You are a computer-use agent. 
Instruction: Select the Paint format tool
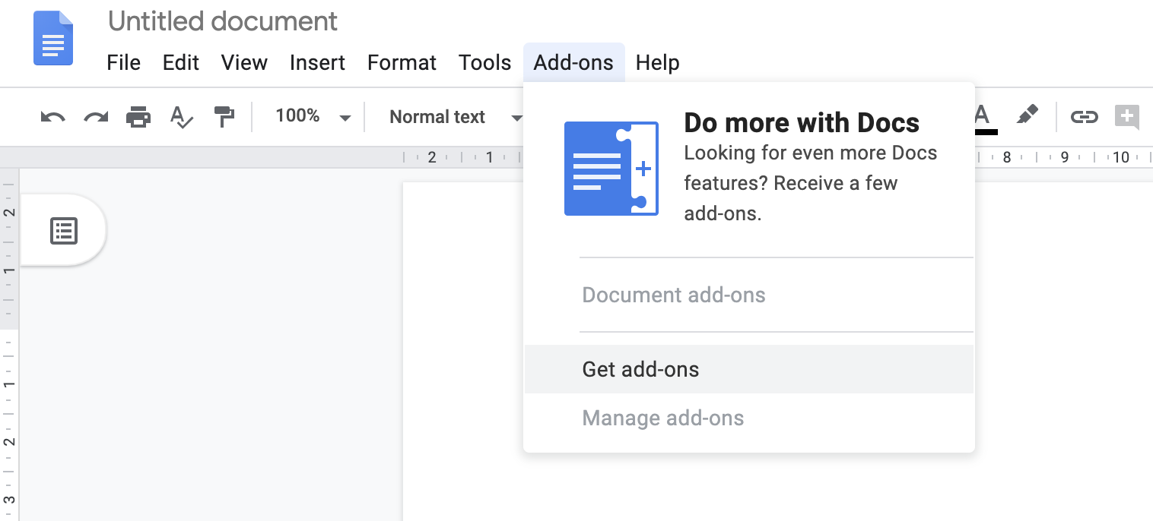coord(224,116)
